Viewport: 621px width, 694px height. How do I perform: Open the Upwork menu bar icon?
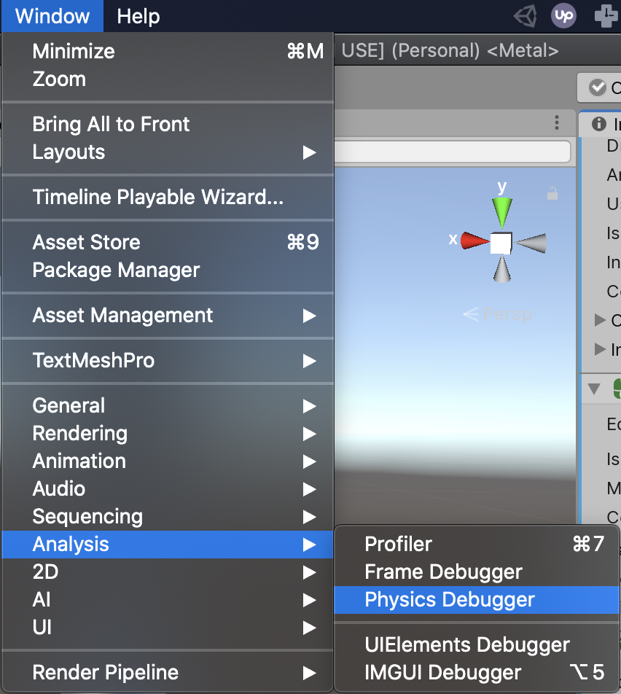pos(563,15)
